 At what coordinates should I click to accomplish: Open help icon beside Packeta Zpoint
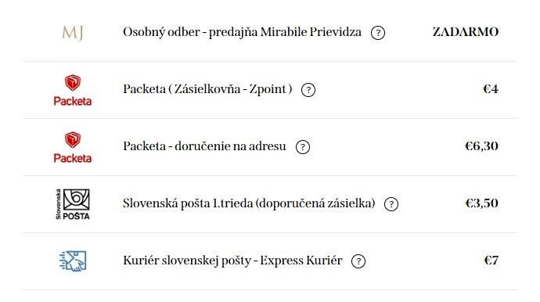(308, 90)
